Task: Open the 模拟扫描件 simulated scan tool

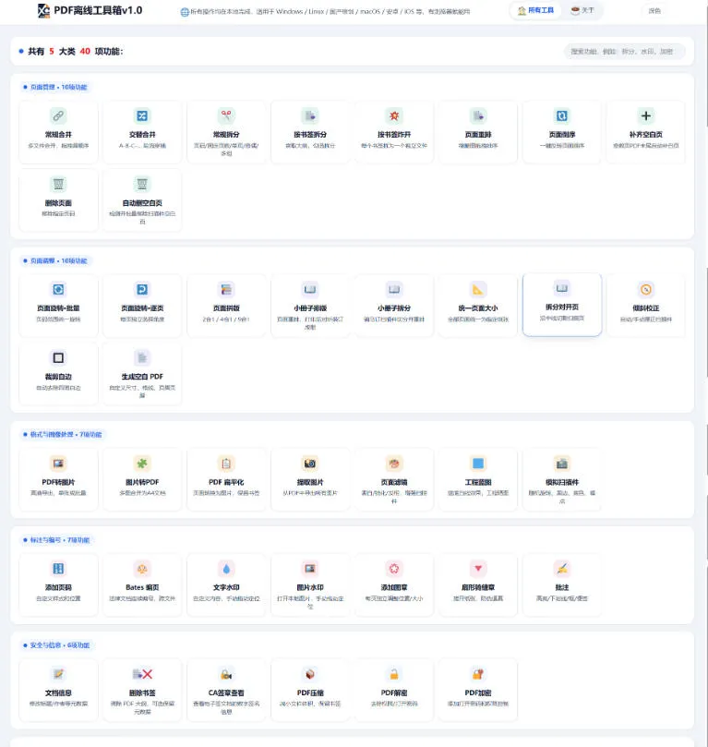Action: (562, 480)
